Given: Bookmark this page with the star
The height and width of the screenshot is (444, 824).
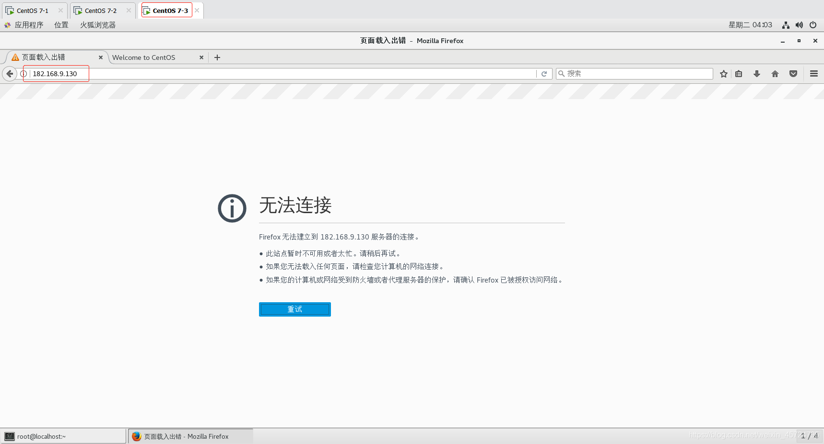Looking at the screenshot, I should 723,74.
